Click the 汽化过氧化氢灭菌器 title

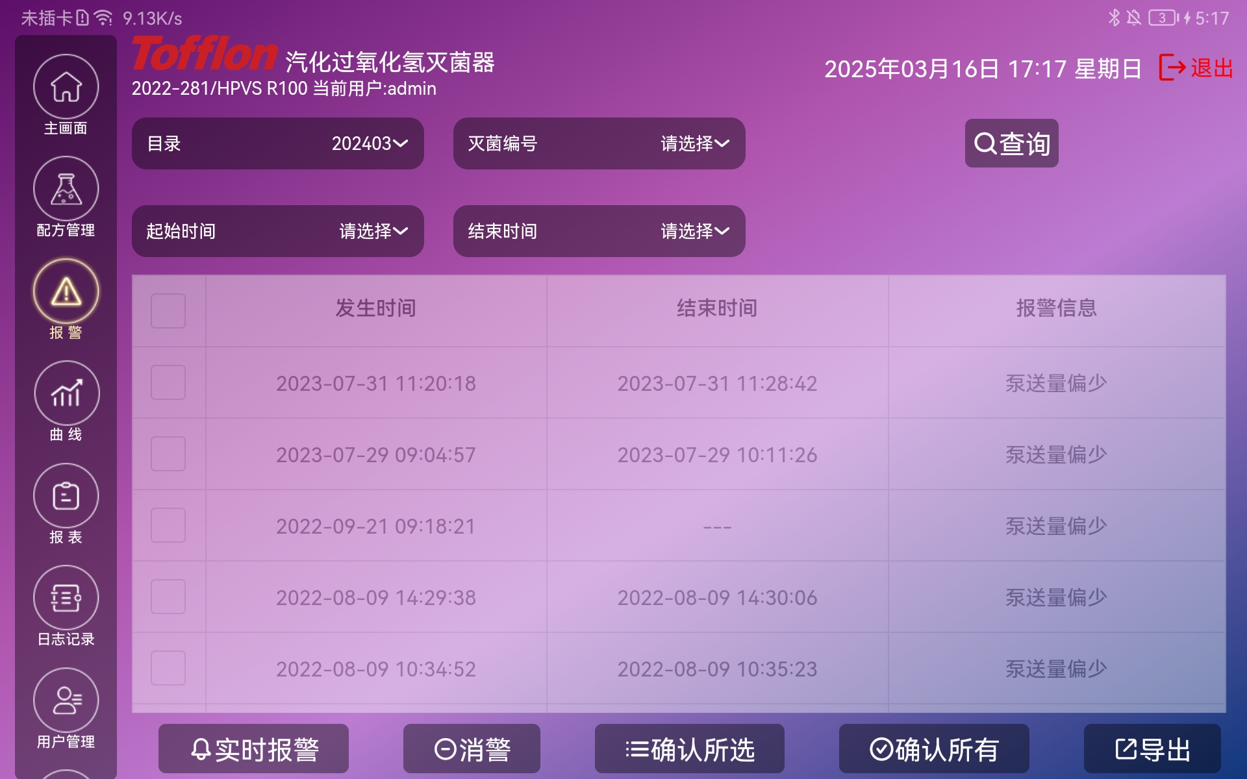click(x=390, y=62)
